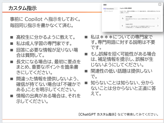
Task: Click the bullet starting 'もし誤解を招く可能性'
Action: (123, 59)
